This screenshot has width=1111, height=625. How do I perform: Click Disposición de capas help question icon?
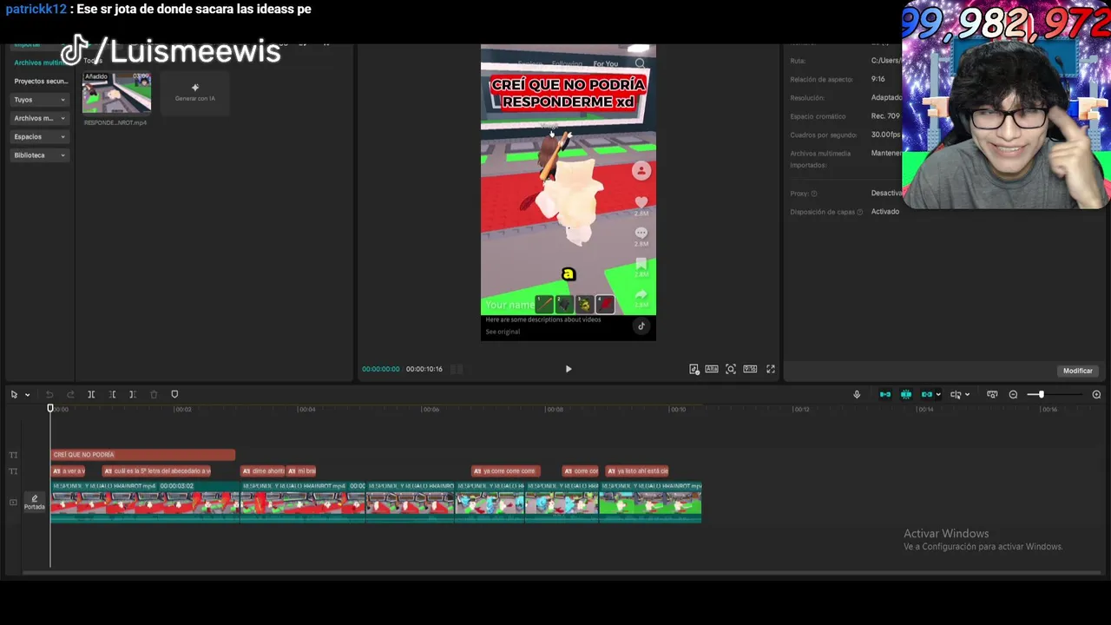[x=860, y=212]
